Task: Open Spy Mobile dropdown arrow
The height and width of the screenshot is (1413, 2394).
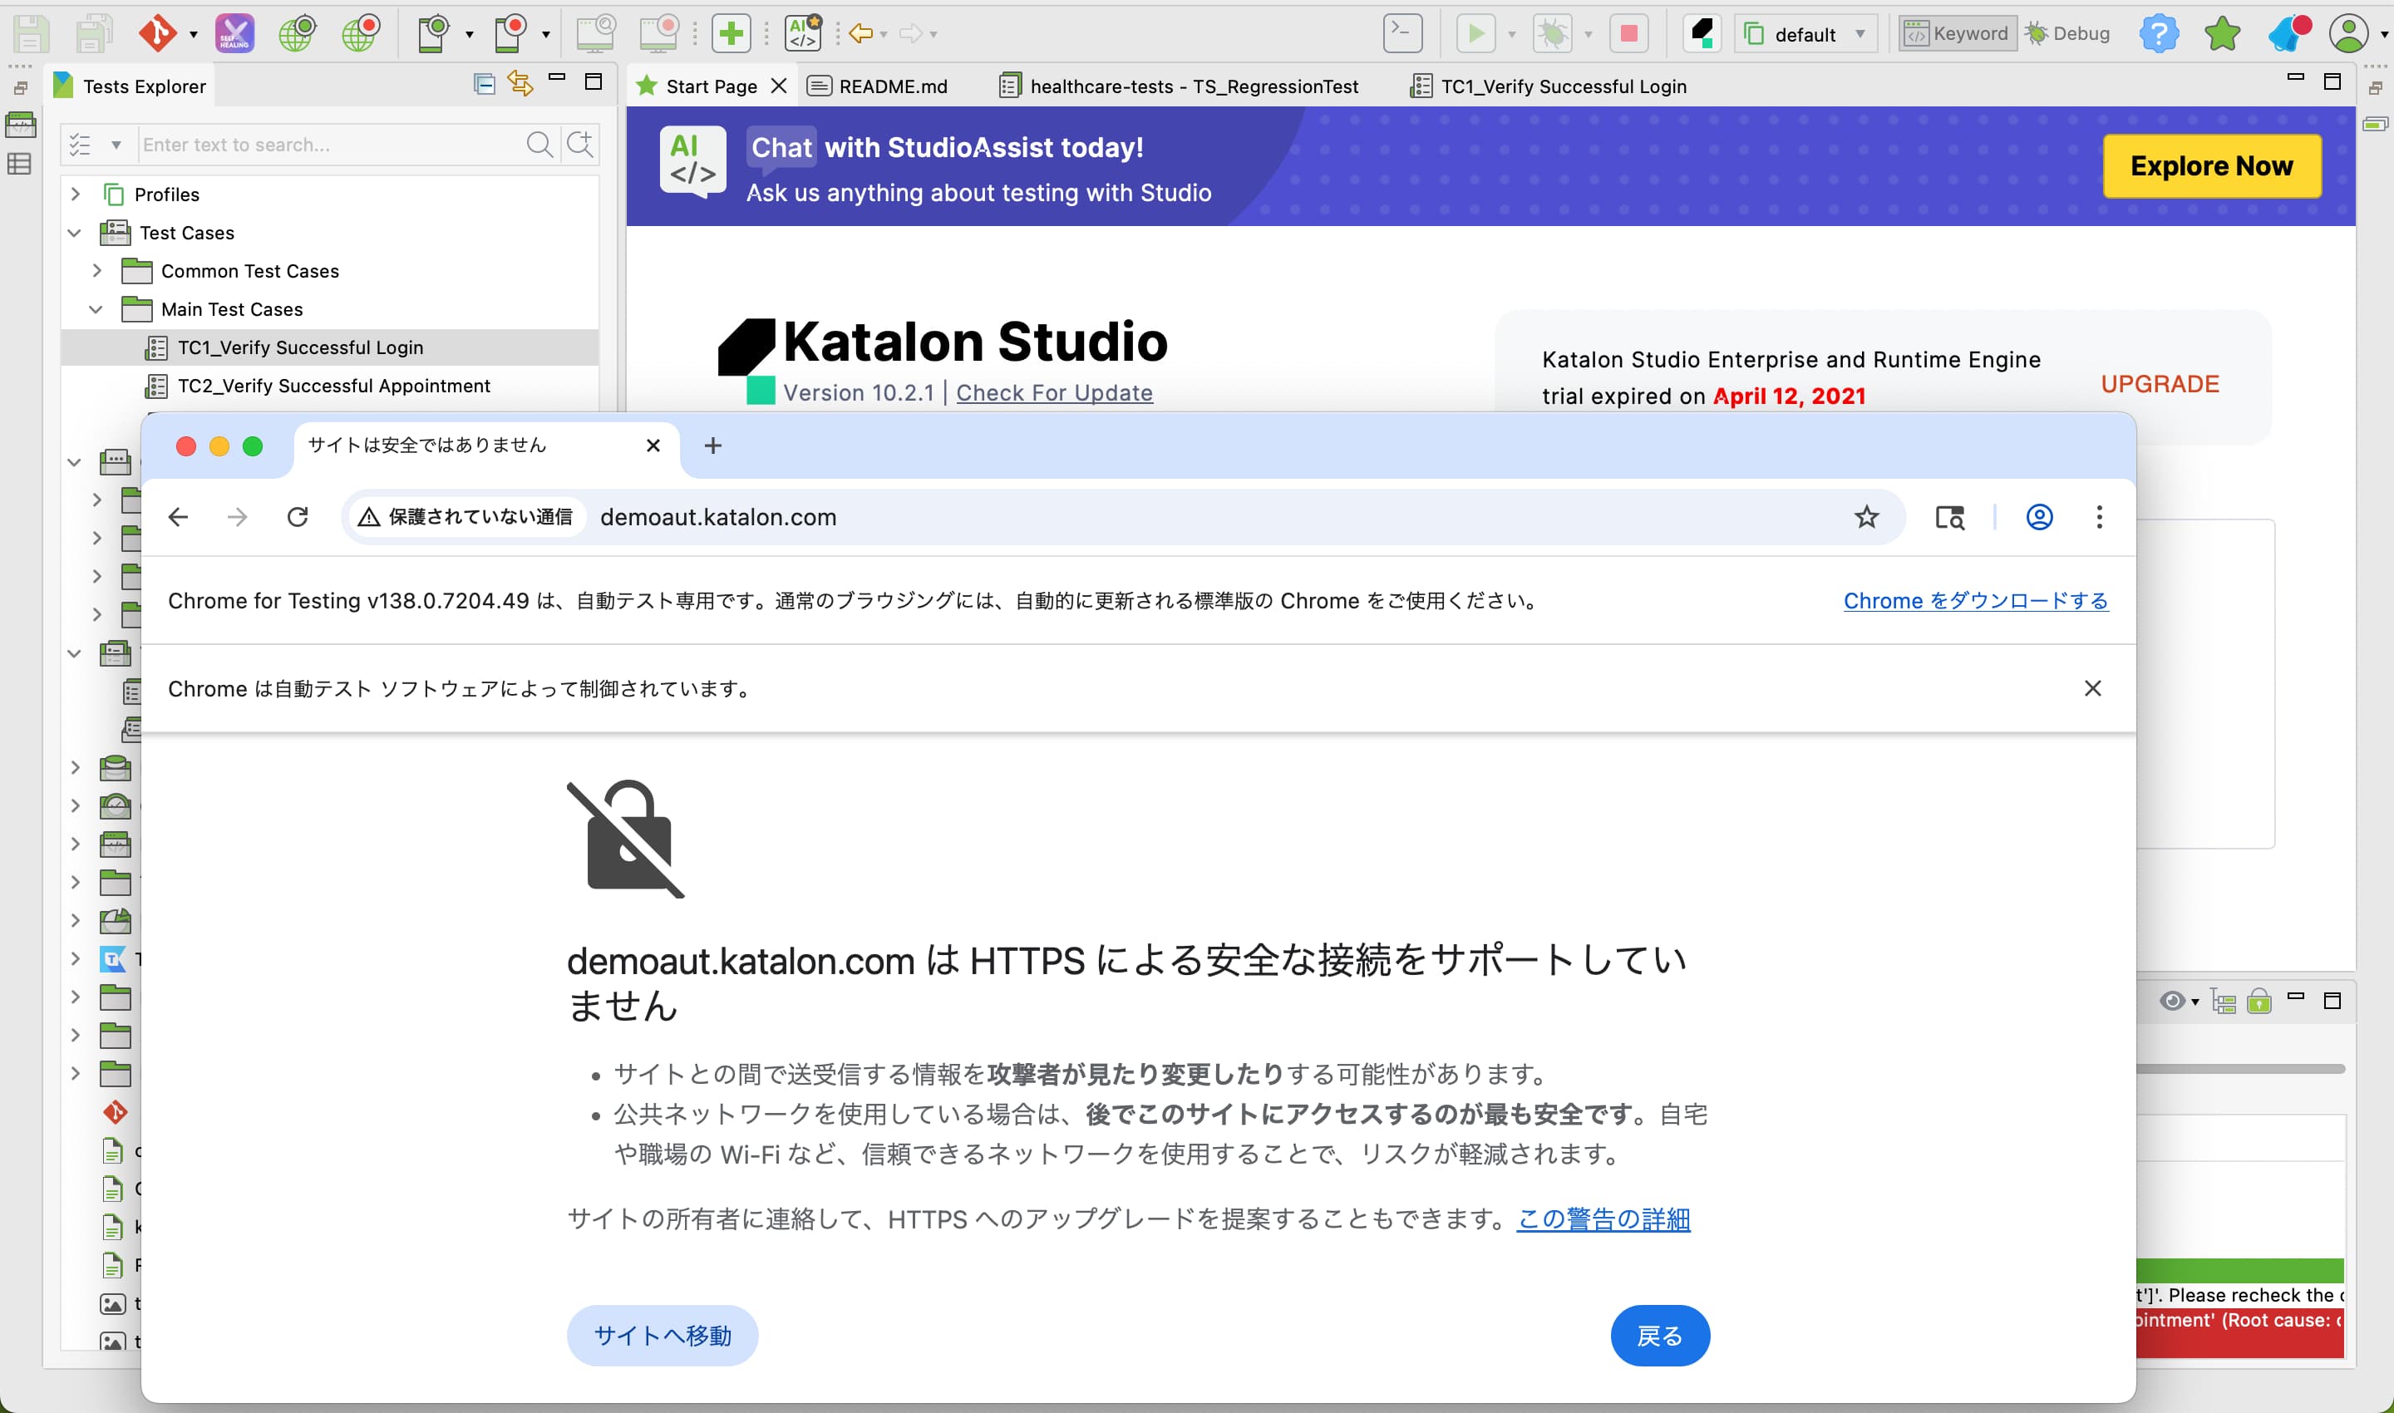Action: coord(470,34)
